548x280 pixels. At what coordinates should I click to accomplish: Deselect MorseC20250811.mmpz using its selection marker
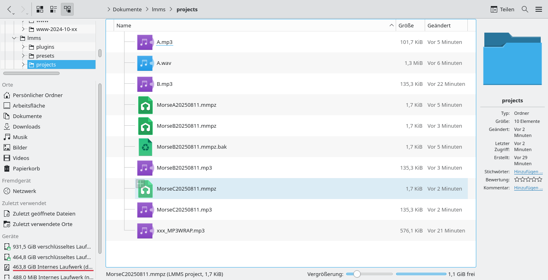click(140, 184)
